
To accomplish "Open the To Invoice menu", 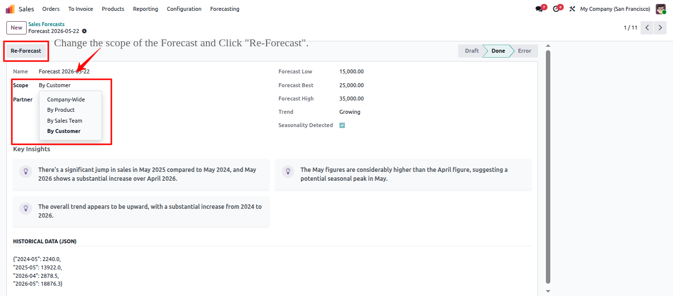I will (x=81, y=9).
